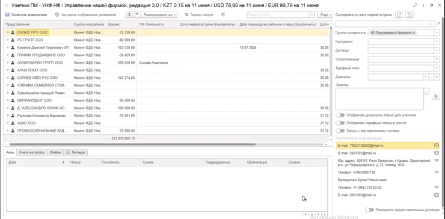The height and width of the screenshot is (219, 445).
Task: Turn on Только с выставленными счетами
Action: (340, 131)
